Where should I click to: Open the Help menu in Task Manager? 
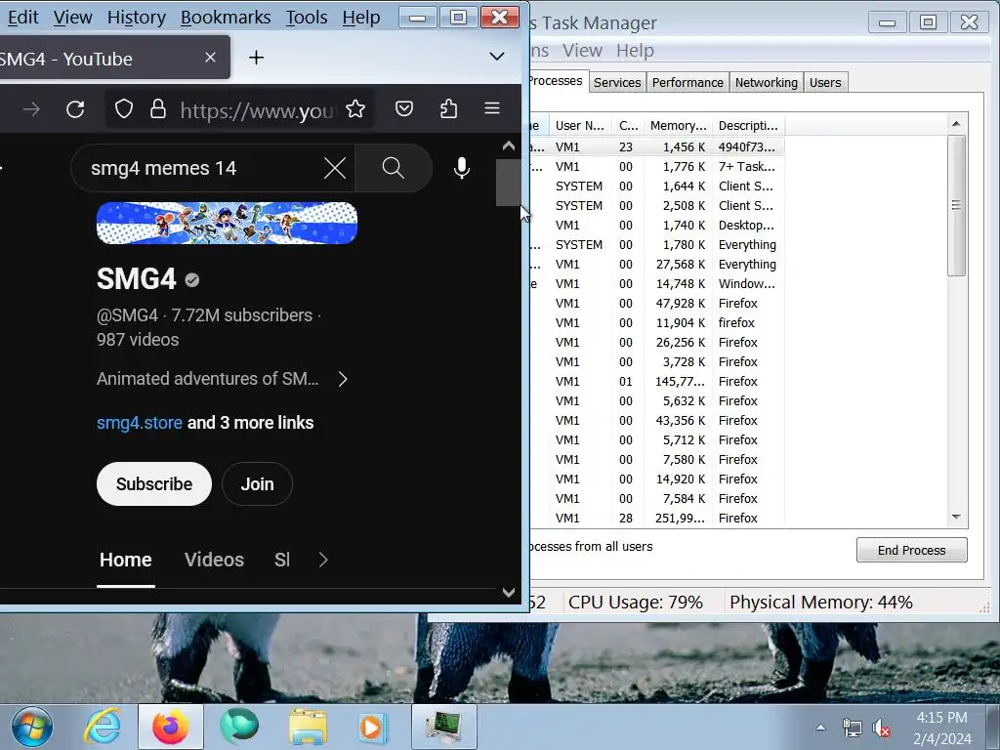[635, 51]
